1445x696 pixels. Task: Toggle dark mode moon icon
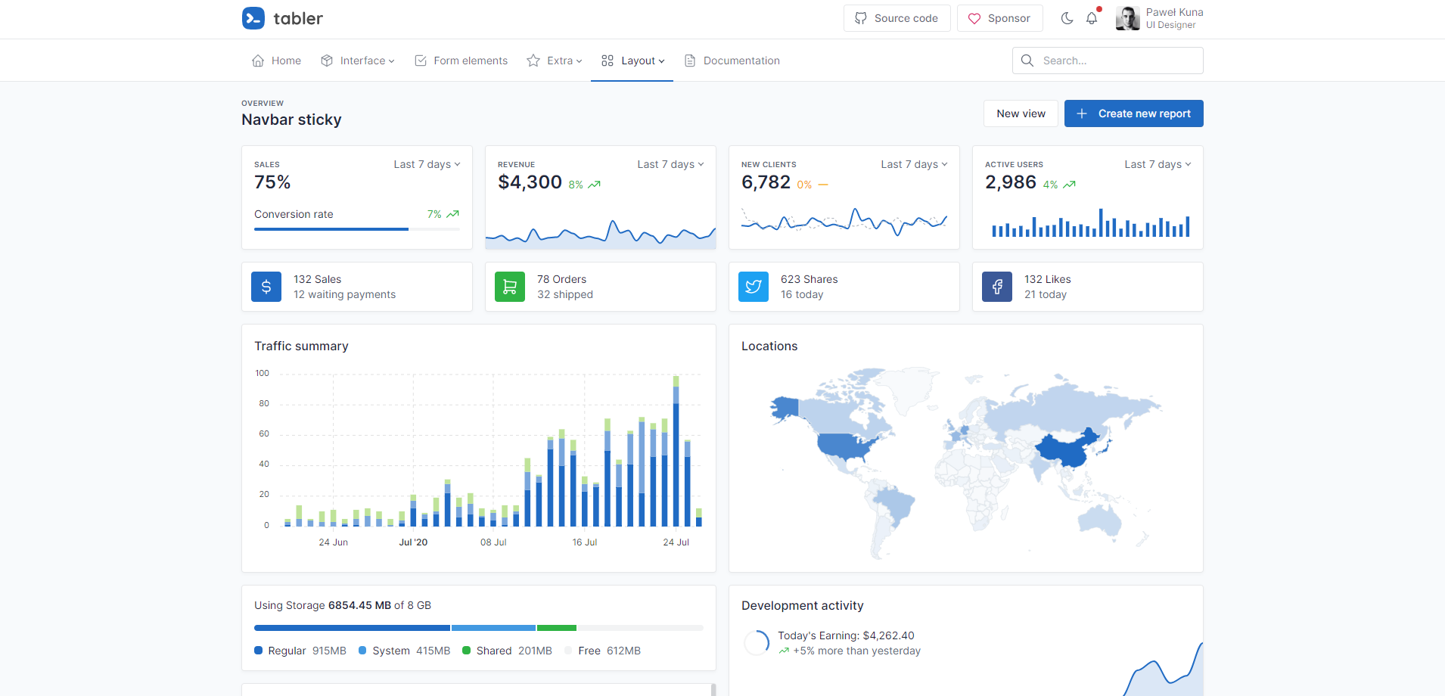point(1067,18)
